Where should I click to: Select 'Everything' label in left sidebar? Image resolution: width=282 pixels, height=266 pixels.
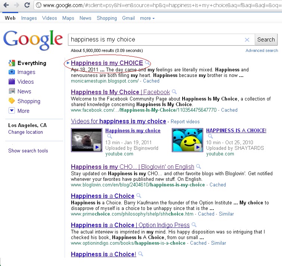pyautogui.click(x=32, y=63)
